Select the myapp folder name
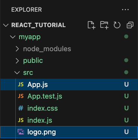Image resolution: width=138 pixels, height=140 pixels. (30, 37)
